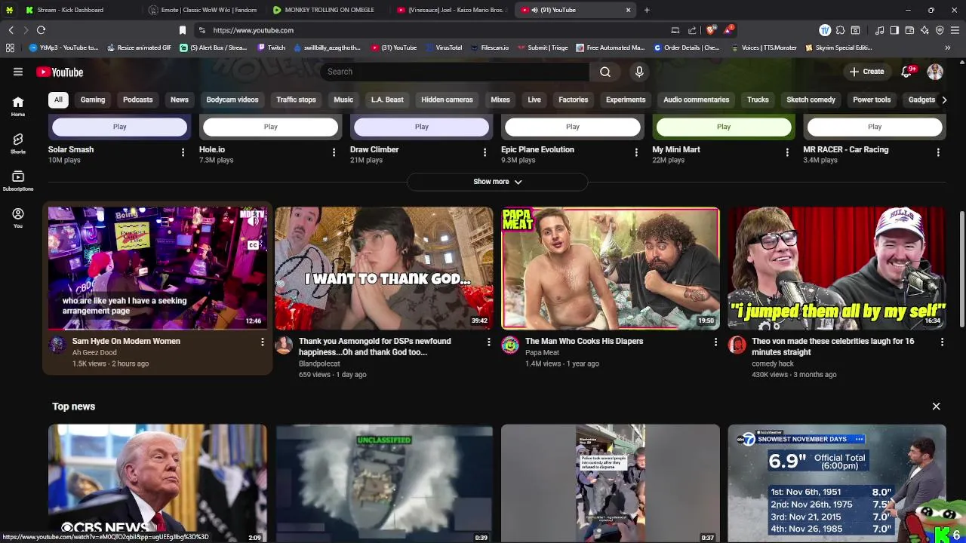Image resolution: width=966 pixels, height=543 pixels.
Task: Open options for Draw Climber game
Action: point(485,152)
